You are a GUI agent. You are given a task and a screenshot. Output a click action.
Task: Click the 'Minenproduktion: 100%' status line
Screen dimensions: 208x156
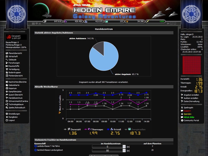point(16,47)
